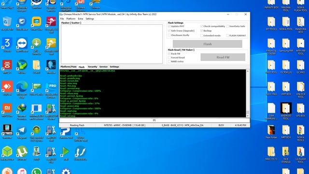The height and width of the screenshot is (174, 309).
Task: Enable the Extended mode checkbox
Action: coord(202,35)
